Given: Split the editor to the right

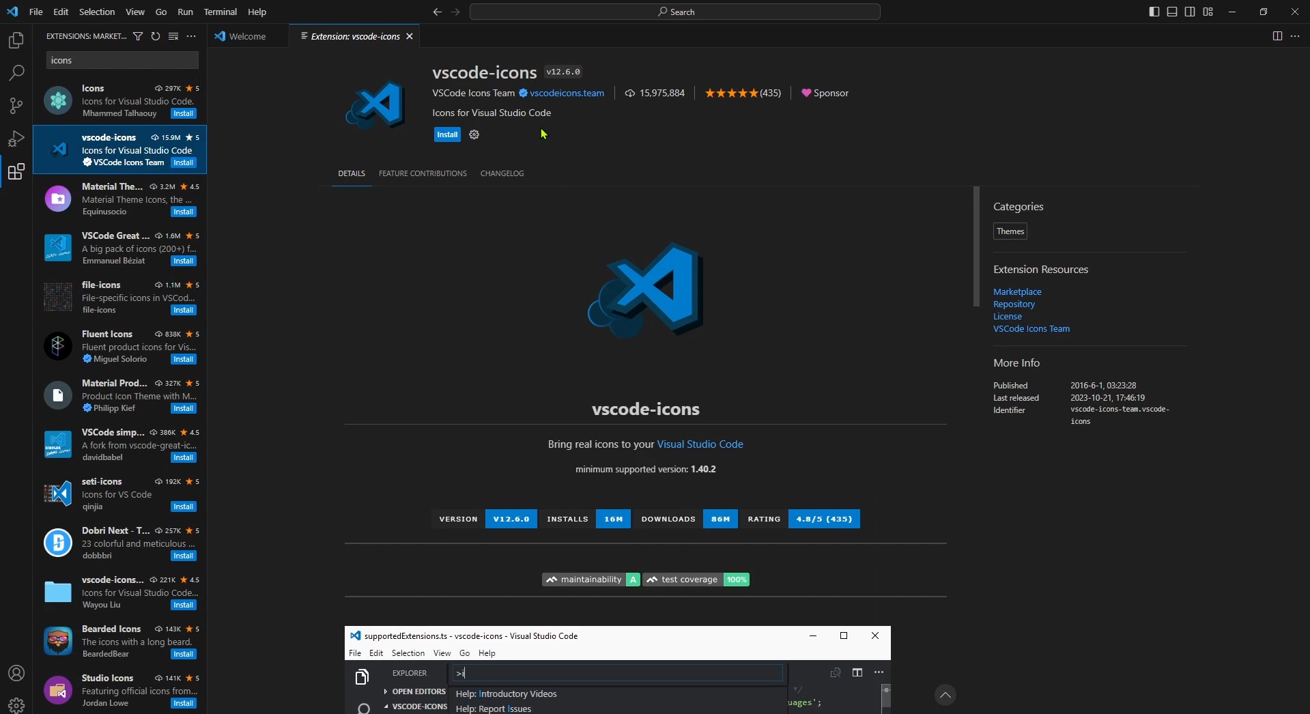Looking at the screenshot, I should pos(1277,36).
